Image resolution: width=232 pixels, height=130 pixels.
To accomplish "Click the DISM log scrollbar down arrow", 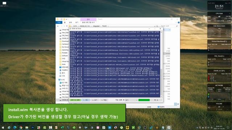I will (161, 96).
